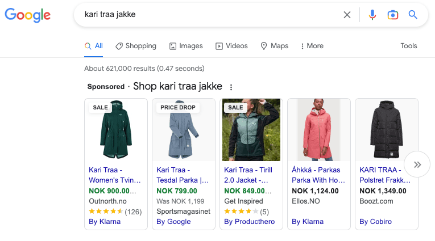This screenshot has height=241, width=435.
Task: Click the By Klarna link under Ellos.NO
Action: pyautogui.click(x=308, y=222)
